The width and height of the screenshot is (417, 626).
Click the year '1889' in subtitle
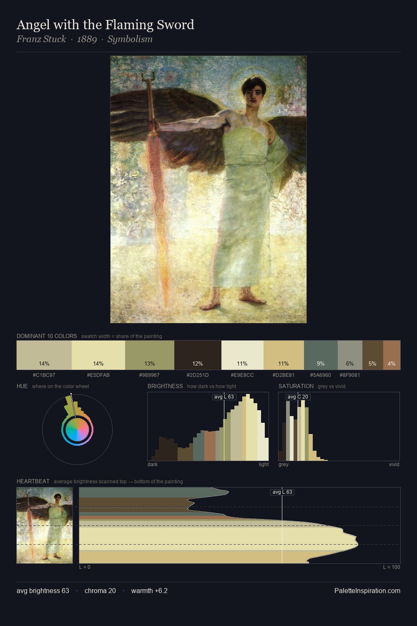(87, 39)
